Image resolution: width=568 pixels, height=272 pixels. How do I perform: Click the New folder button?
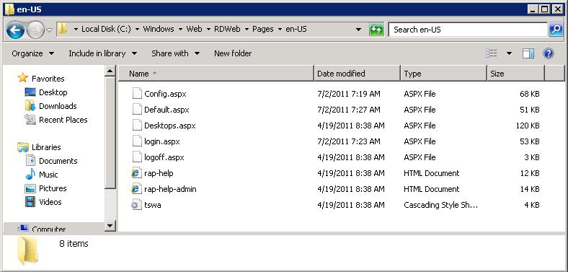[x=233, y=53]
